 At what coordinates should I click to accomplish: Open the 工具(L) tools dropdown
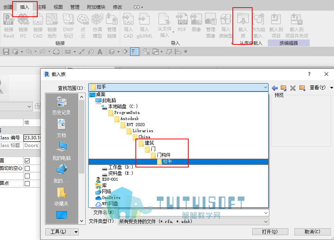(x=62, y=232)
